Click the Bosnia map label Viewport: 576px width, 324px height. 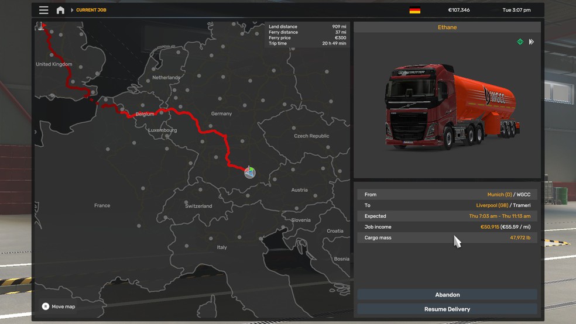point(342,258)
